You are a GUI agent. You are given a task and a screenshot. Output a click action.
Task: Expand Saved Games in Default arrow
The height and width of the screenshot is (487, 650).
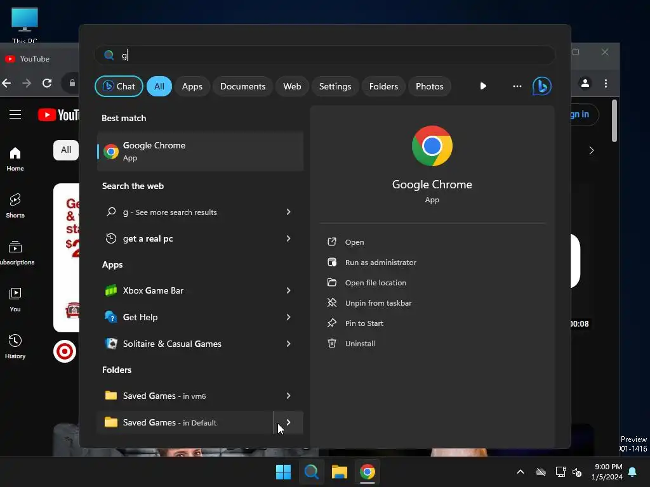tap(289, 422)
